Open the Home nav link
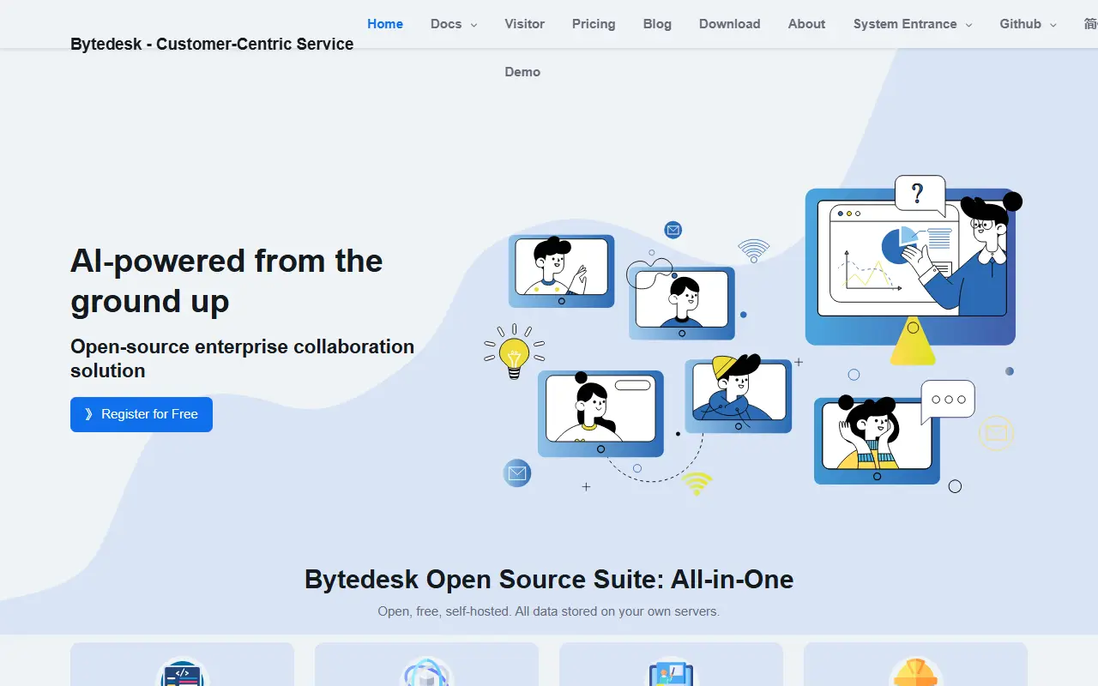Image resolution: width=1098 pixels, height=686 pixels. 385,24
